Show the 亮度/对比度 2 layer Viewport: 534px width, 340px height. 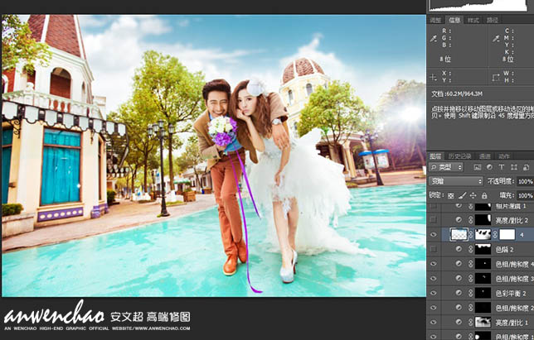433,219
